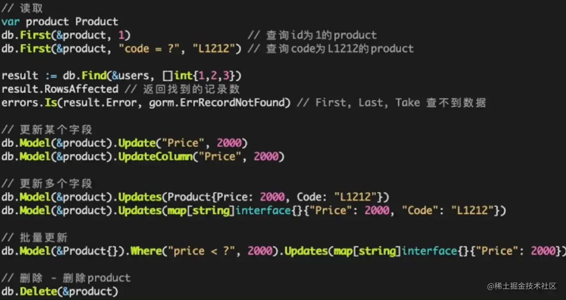Click the Delete method on the last line
This screenshot has height=300, width=566.
(x=38, y=291)
